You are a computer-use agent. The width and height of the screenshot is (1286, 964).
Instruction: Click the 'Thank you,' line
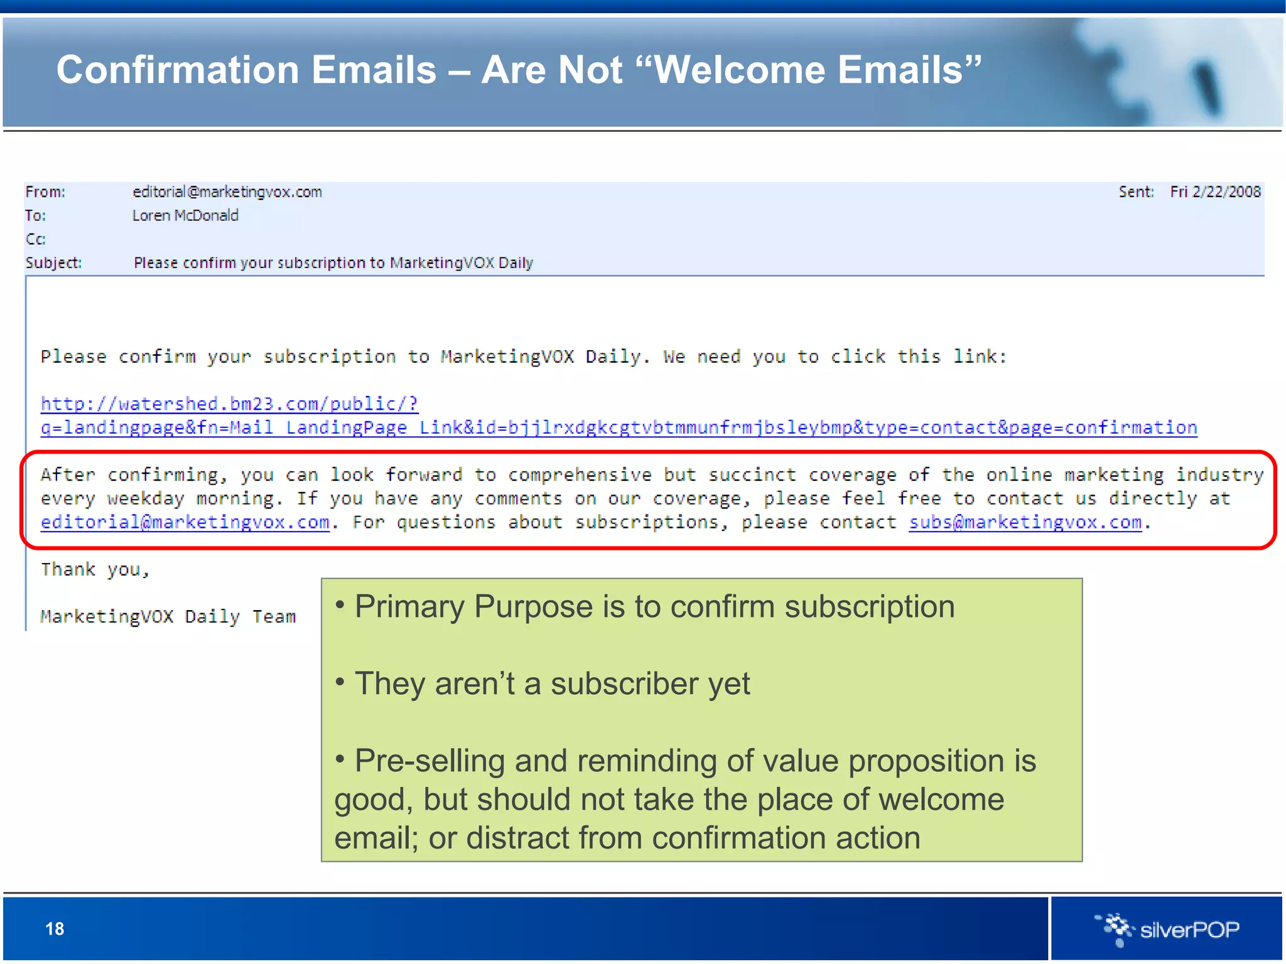point(95,569)
